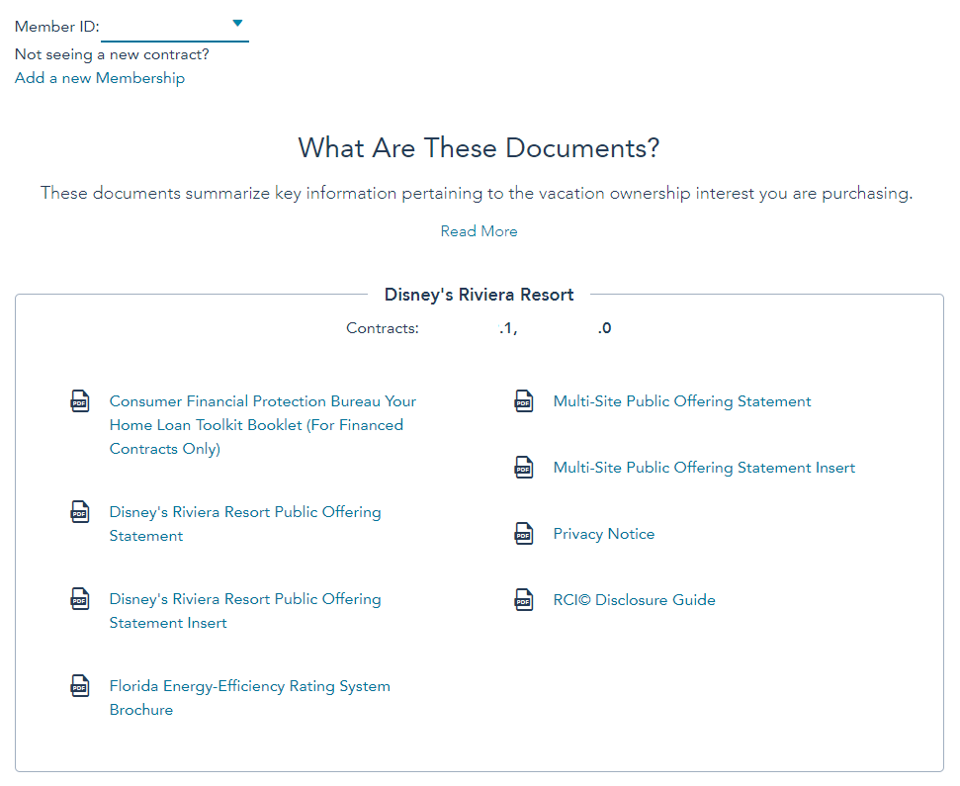Click Add a new Membership
This screenshot has height=786, width=960.
[x=99, y=77]
